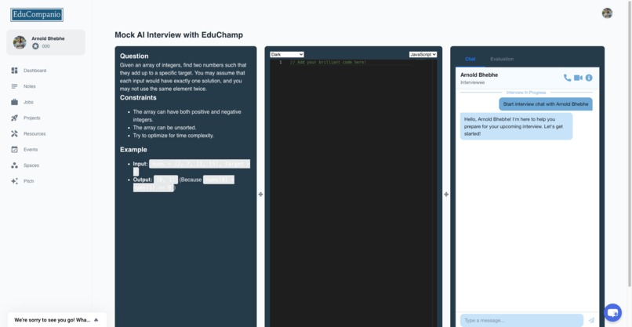The width and height of the screenshot is (632, 327).
Task: Start a voice call with phone icon
Action: (567, 78)
